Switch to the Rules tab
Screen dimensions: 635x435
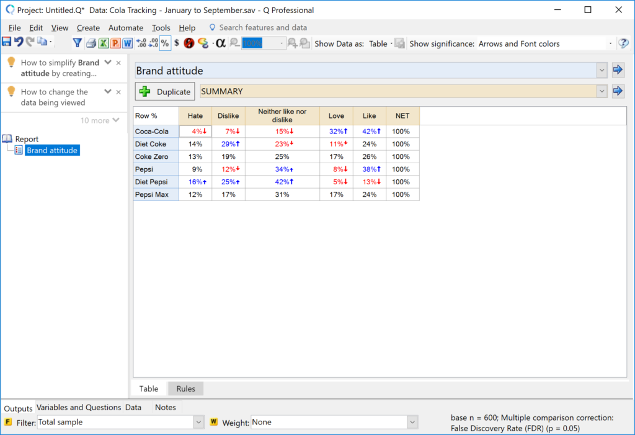(x=185, y=388)
